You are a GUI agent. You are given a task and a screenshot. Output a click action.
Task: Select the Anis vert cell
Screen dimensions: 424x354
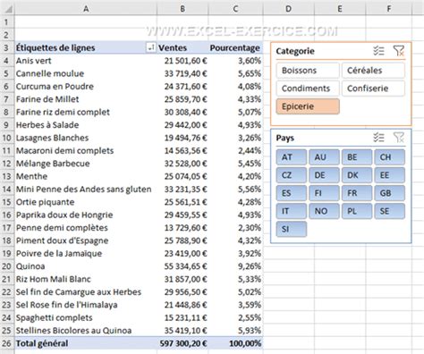point(86,61)
